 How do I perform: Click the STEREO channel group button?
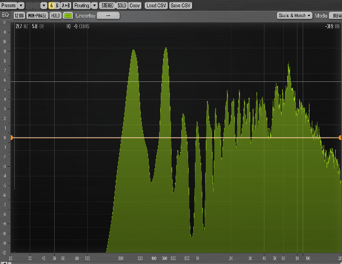click(107, 6)
